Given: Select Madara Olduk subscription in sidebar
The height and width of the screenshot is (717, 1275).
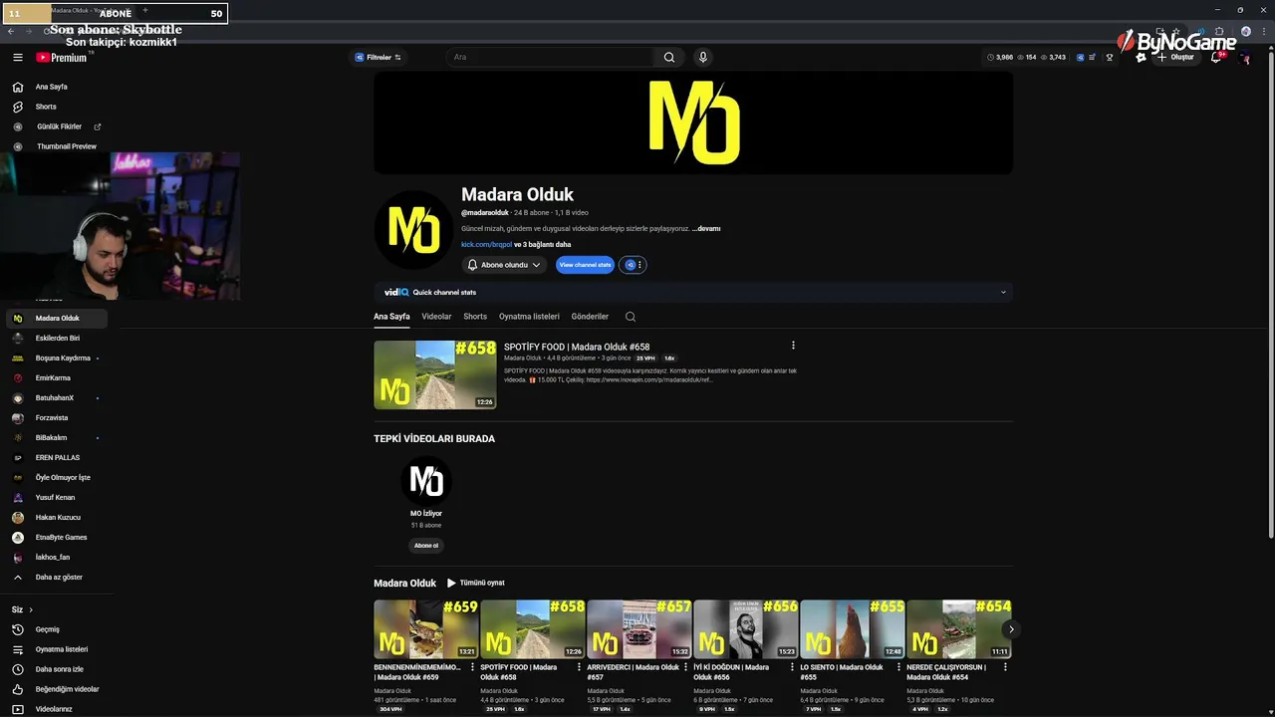Looking at the screenshot, I should coord(56,319).
